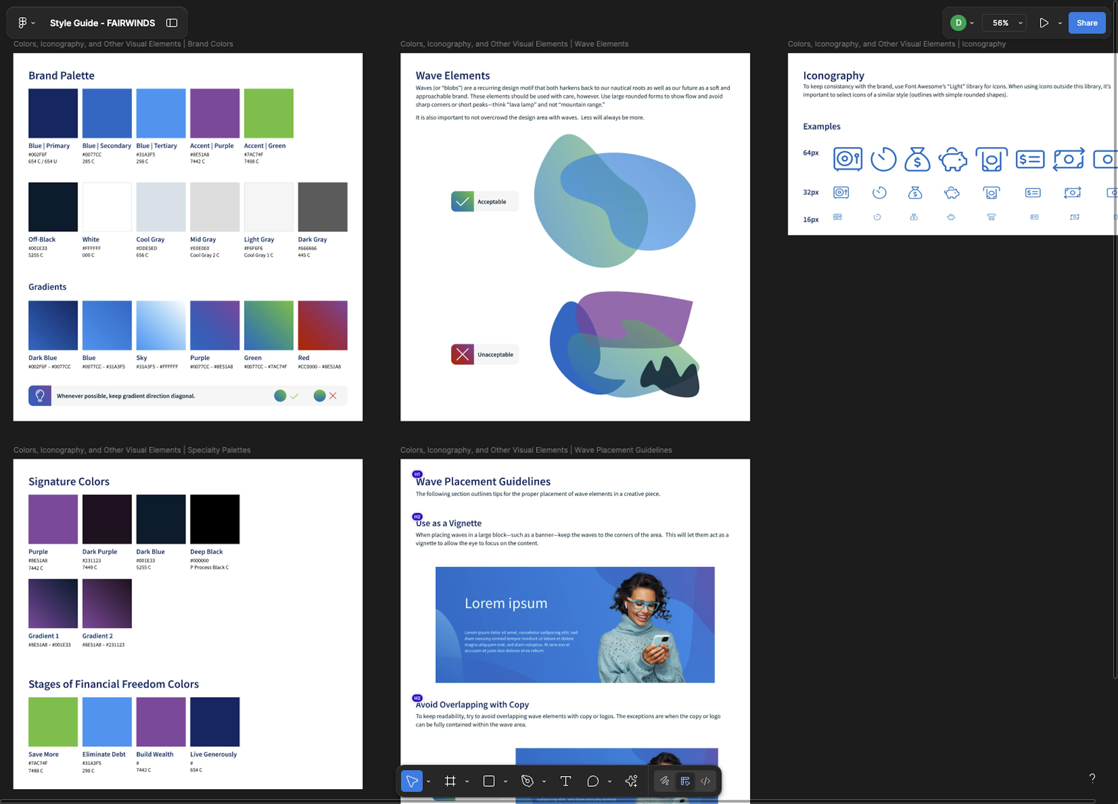Click the Present play button

(x=1043, y=23)
